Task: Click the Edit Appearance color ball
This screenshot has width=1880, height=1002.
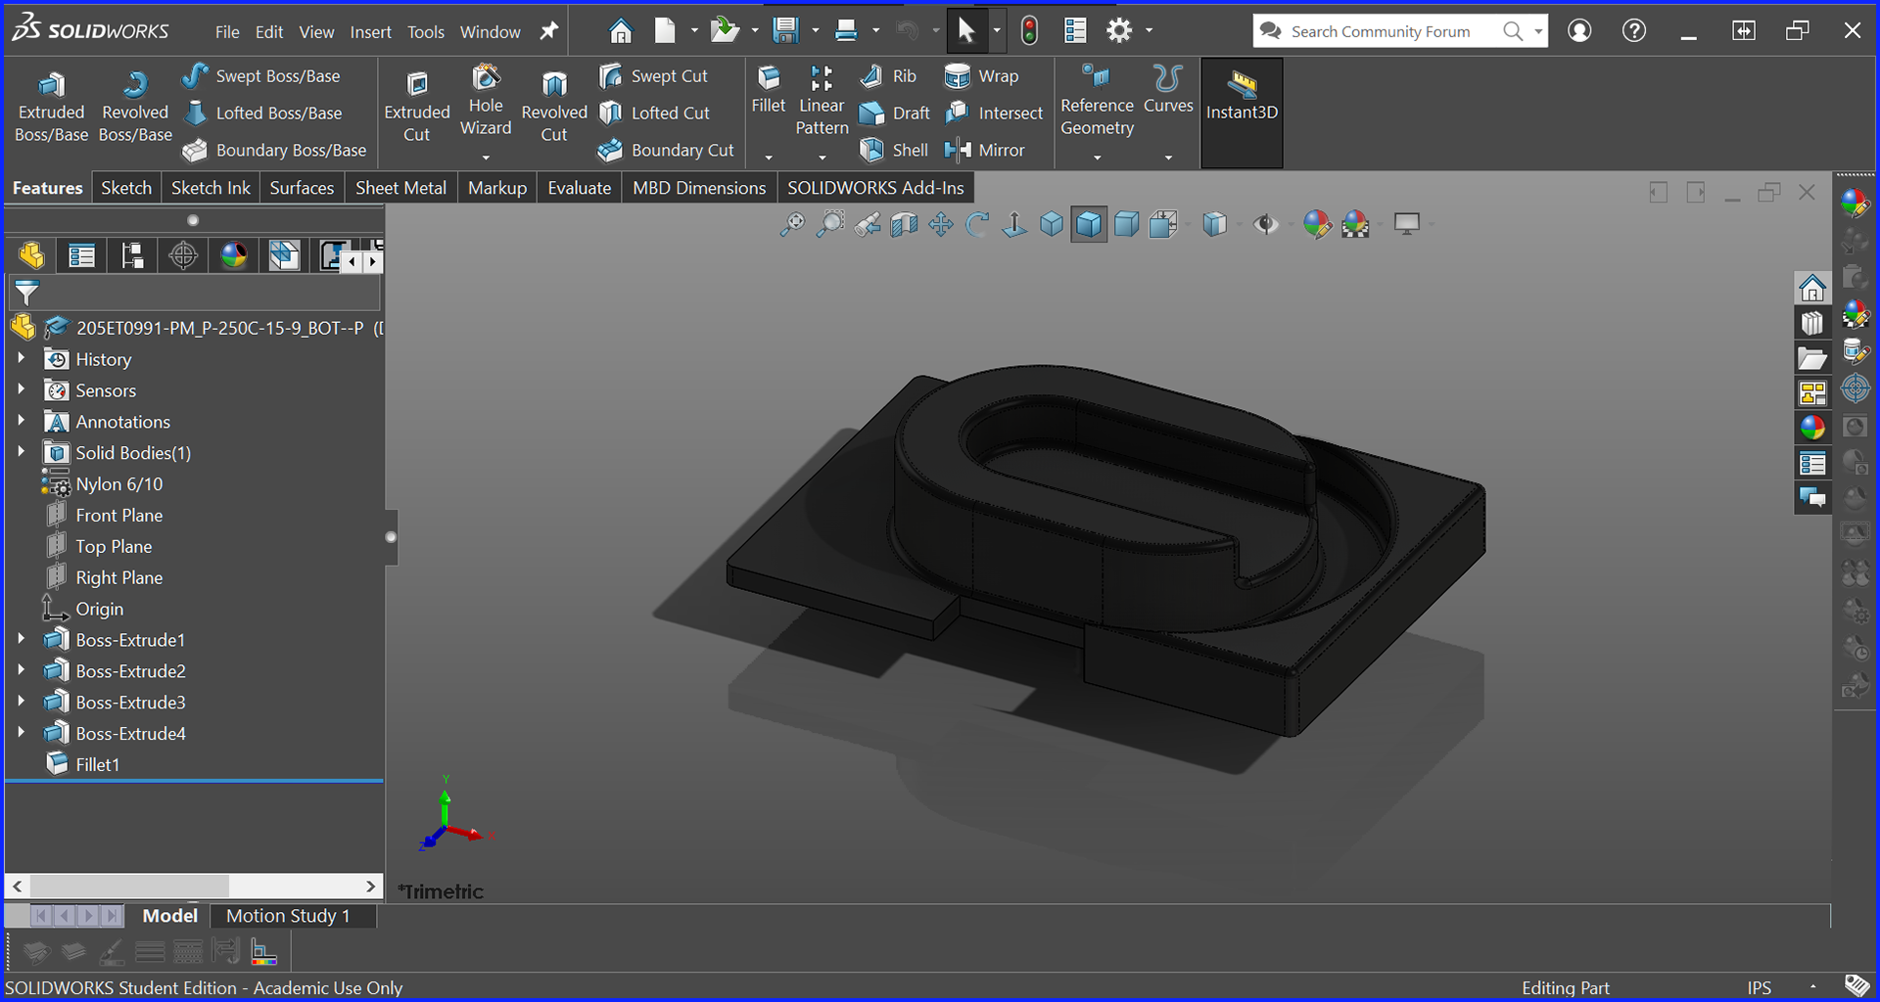Action: pos(1318,225)
